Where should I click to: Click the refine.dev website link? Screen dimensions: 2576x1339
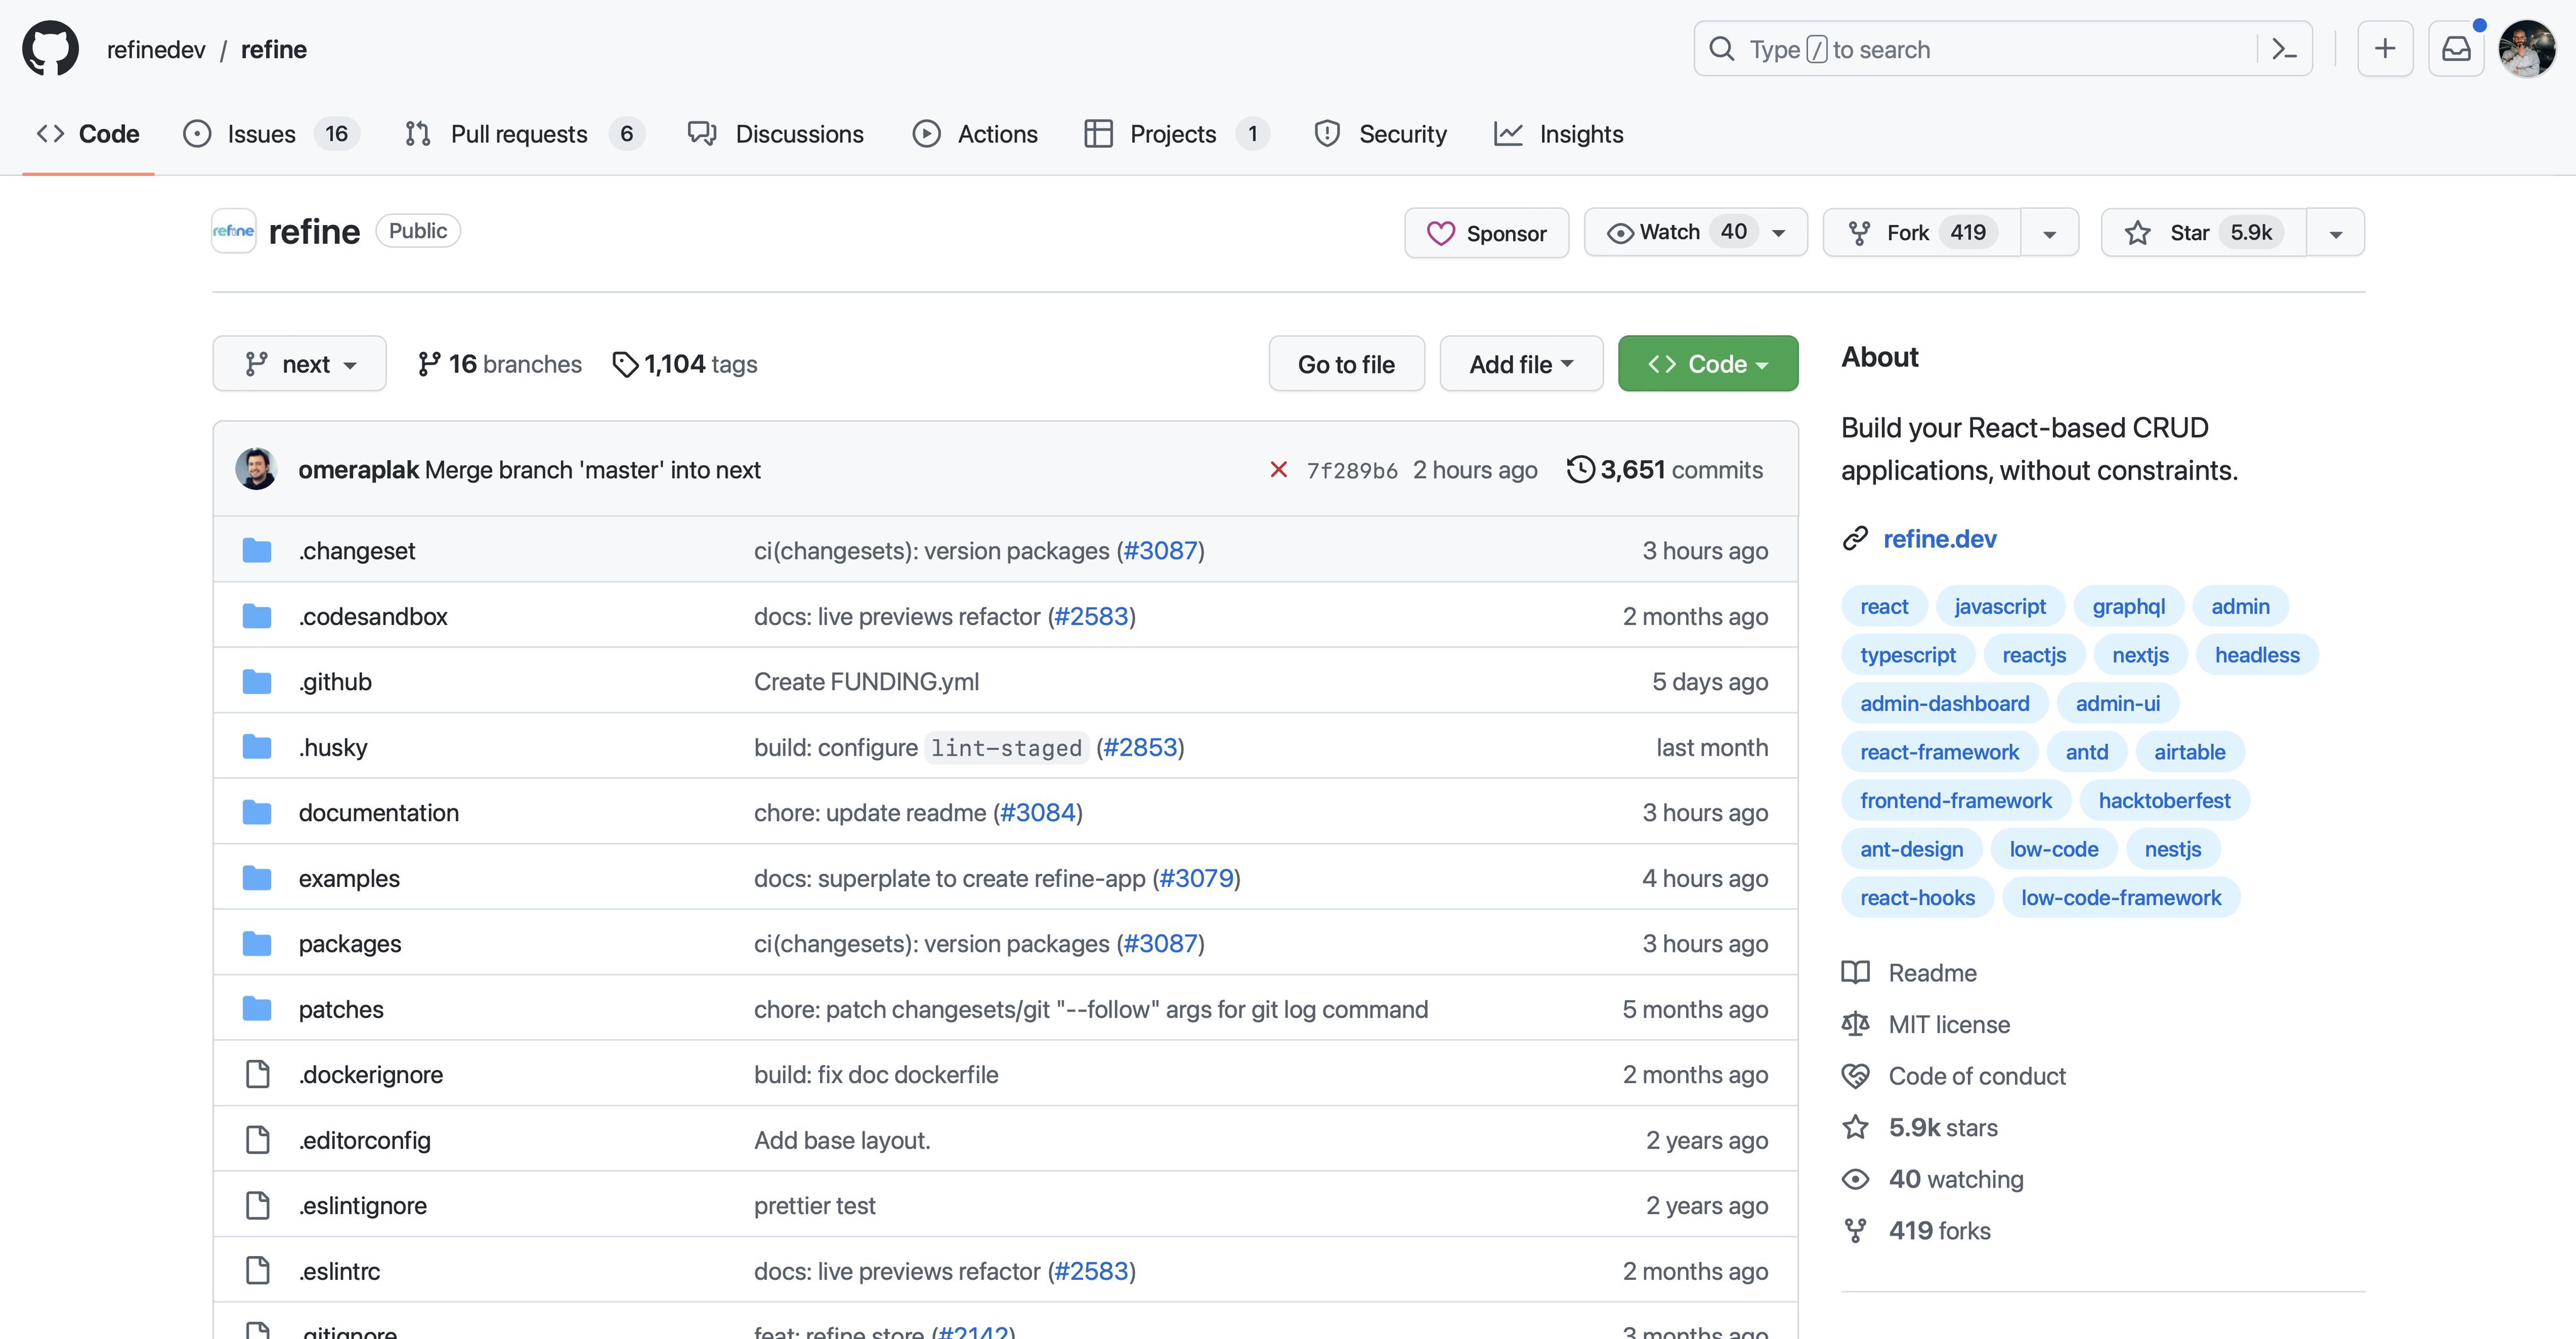click(x=1939, y=539)
